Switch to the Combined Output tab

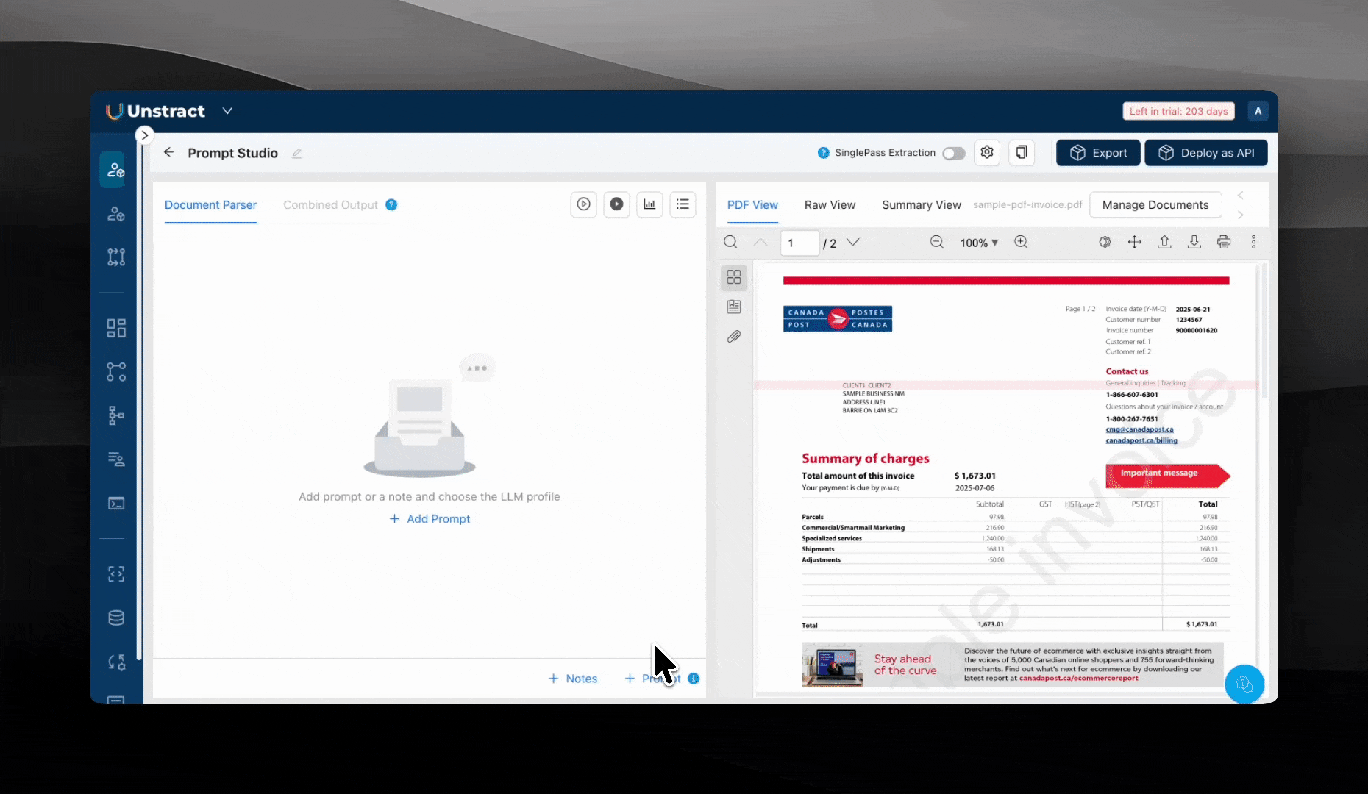pos(330,205)
